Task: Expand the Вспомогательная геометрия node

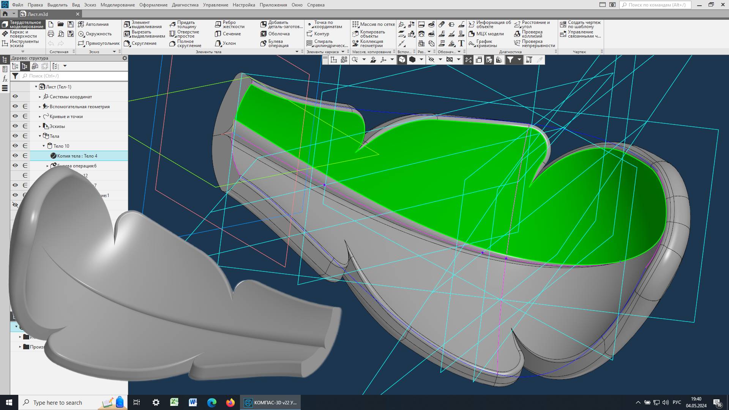Action: pyautogui.click(x=40, y=107)
